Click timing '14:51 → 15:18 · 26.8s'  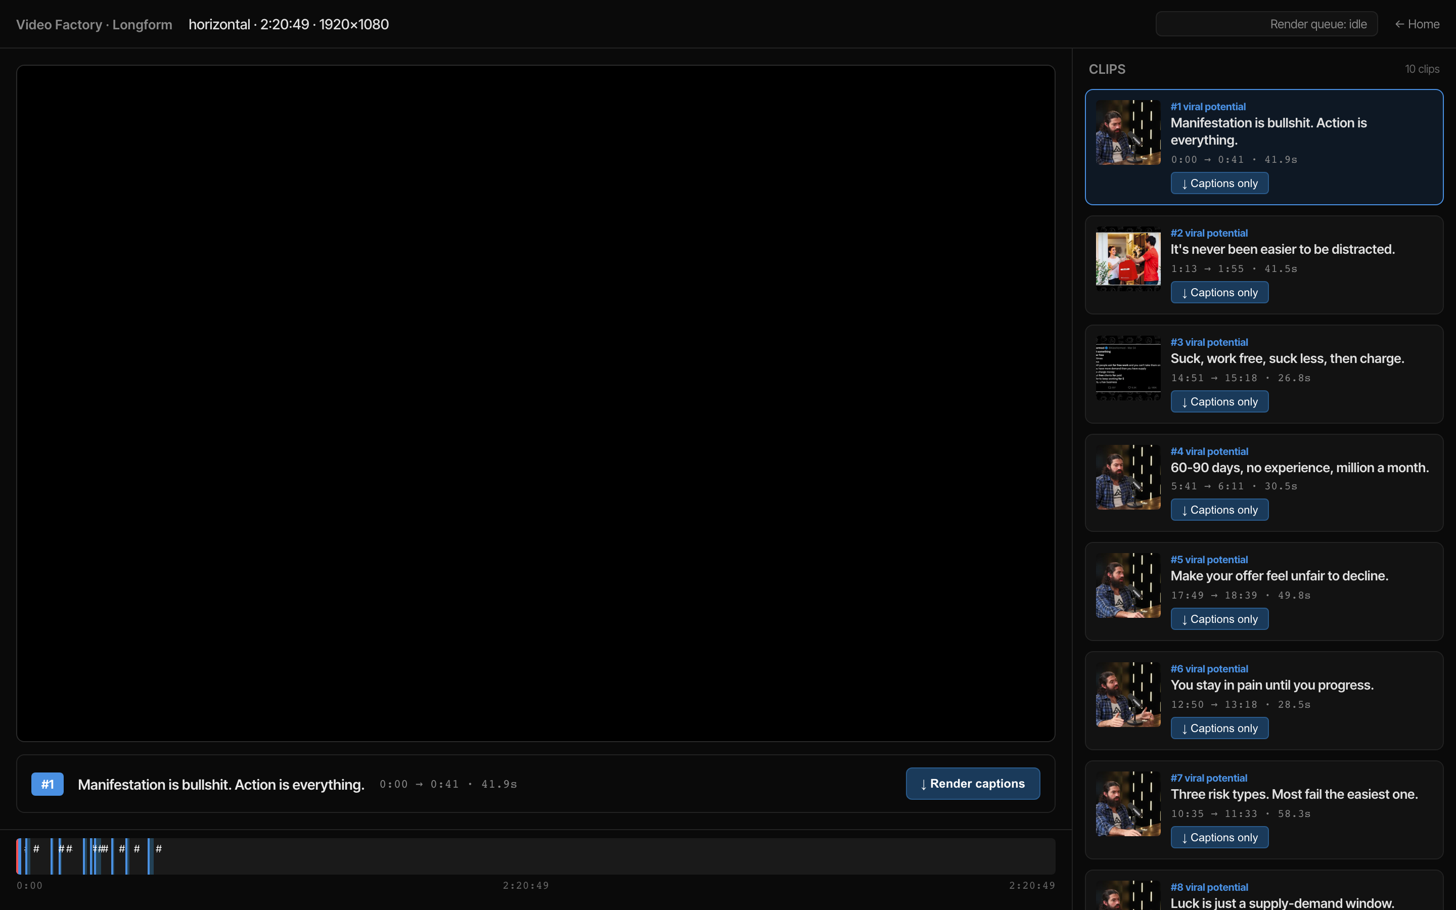(1240, 378)
